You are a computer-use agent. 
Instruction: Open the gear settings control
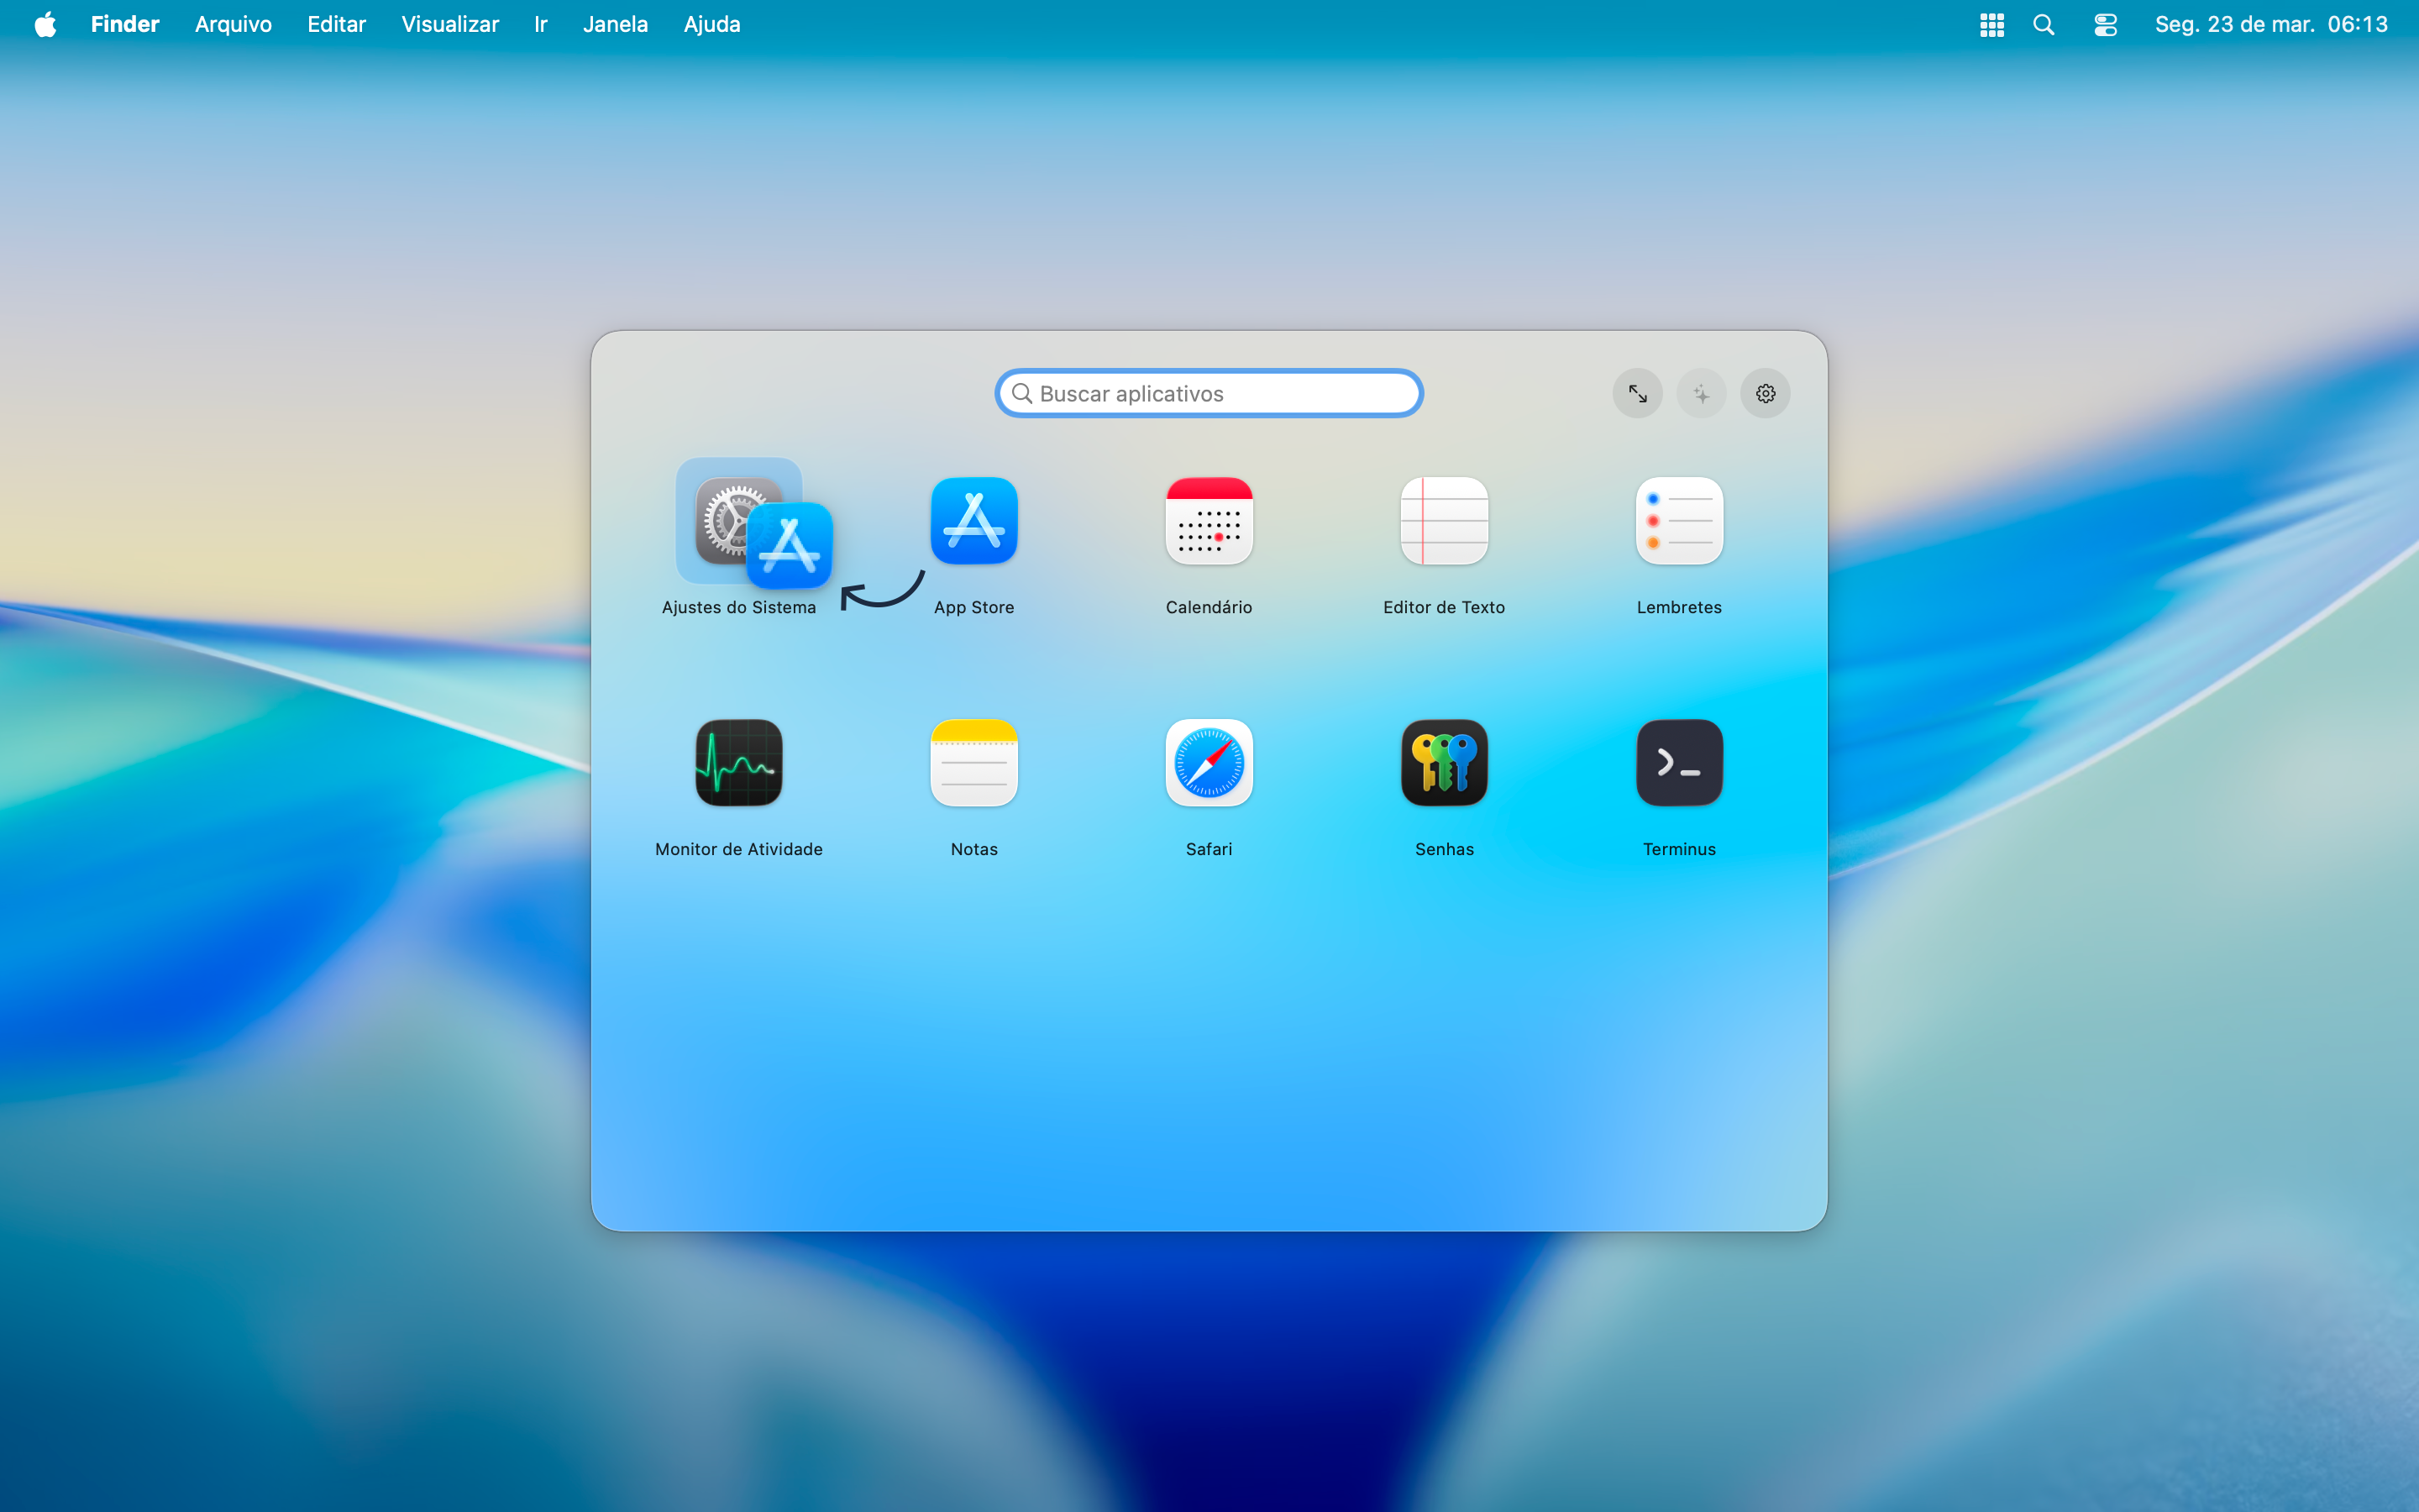[x=1764, y=393]
